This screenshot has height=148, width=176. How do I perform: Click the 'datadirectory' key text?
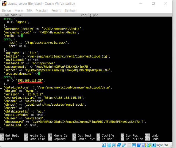16,87
